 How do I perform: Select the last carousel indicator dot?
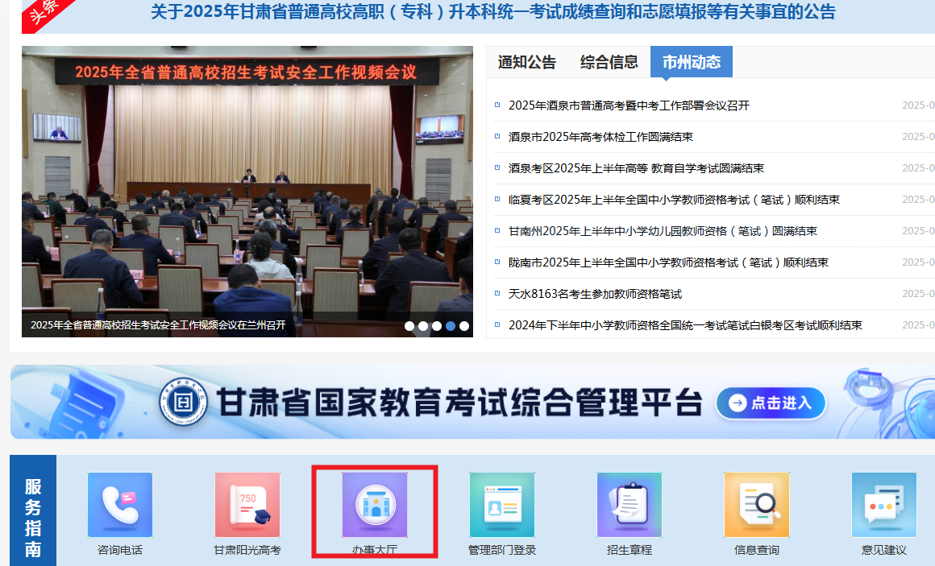(x=464, y=326)
